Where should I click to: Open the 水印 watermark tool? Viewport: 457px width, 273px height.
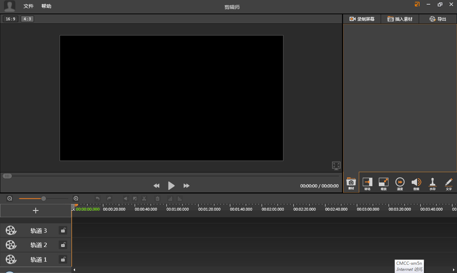pyautogui.click(x=432, y=184)
